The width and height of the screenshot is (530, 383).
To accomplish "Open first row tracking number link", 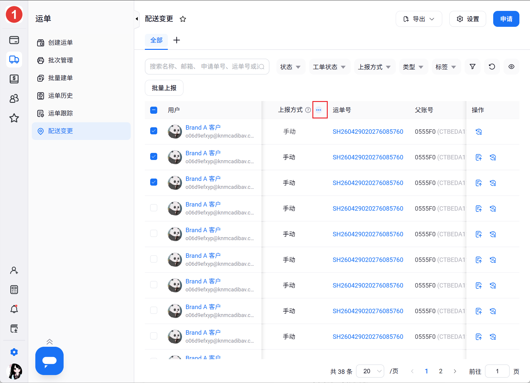I will 368,132.
